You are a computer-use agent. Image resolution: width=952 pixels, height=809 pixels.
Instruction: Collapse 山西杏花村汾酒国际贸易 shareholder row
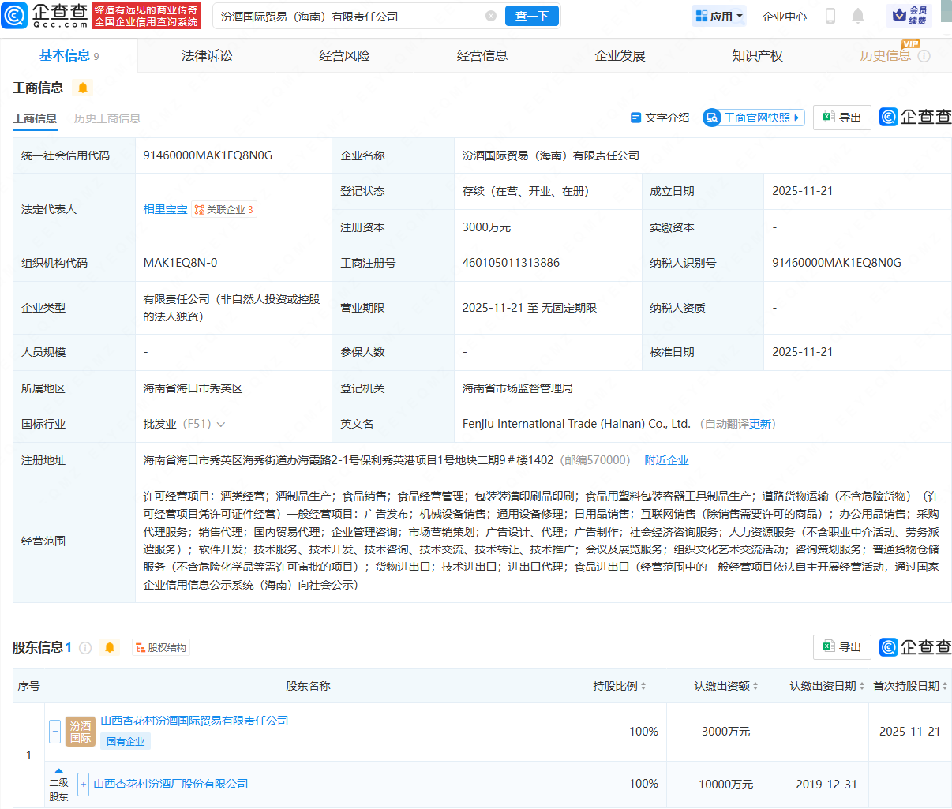[x=54, y=732]
